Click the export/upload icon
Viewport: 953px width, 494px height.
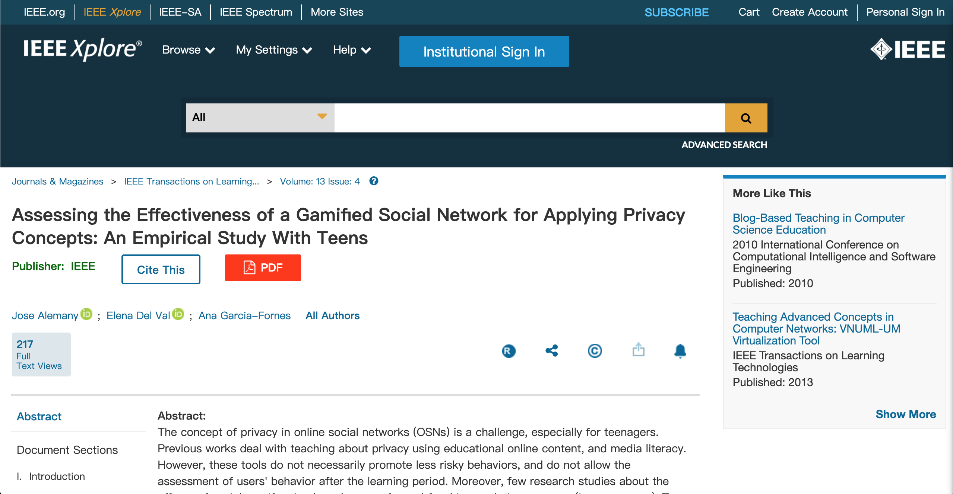click(x=638, y=350)
